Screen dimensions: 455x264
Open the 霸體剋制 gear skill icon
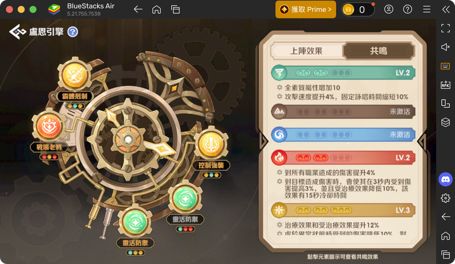point(75,75)
